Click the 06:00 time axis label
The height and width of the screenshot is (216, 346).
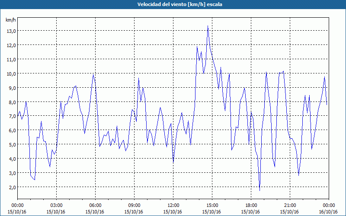point(95,206)
